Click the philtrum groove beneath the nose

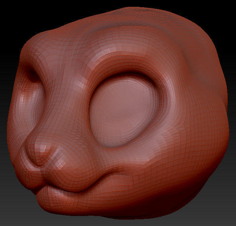tap(41, 175)
